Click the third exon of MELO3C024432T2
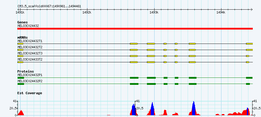Screen dimensions: 261x117 151,50
